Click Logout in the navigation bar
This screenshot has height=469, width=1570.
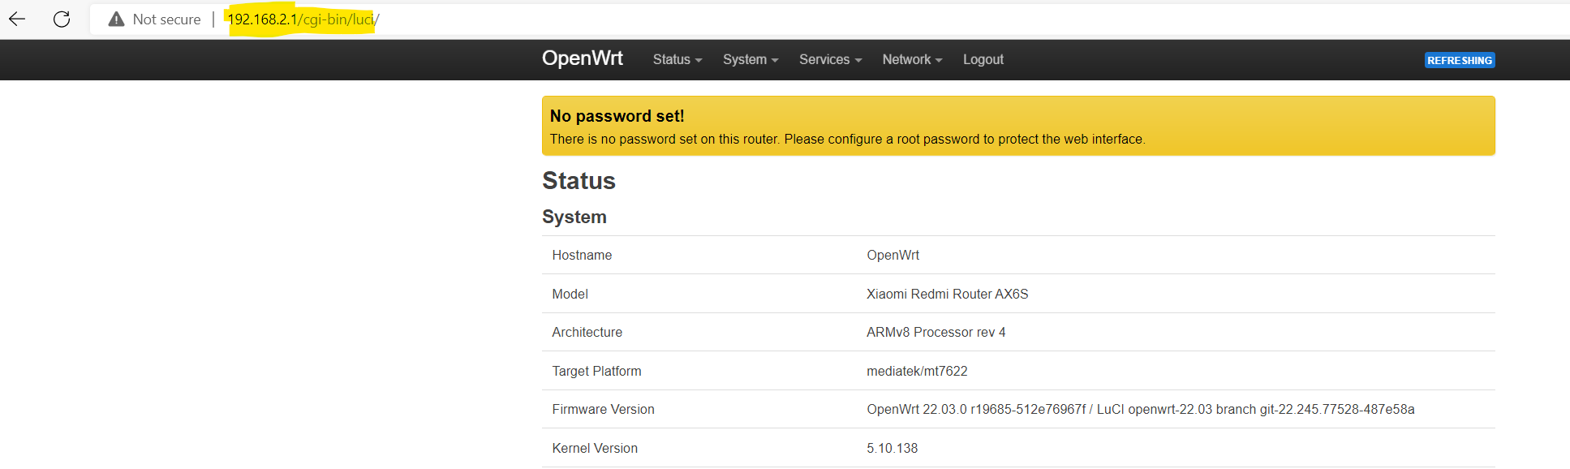[983, 59]
